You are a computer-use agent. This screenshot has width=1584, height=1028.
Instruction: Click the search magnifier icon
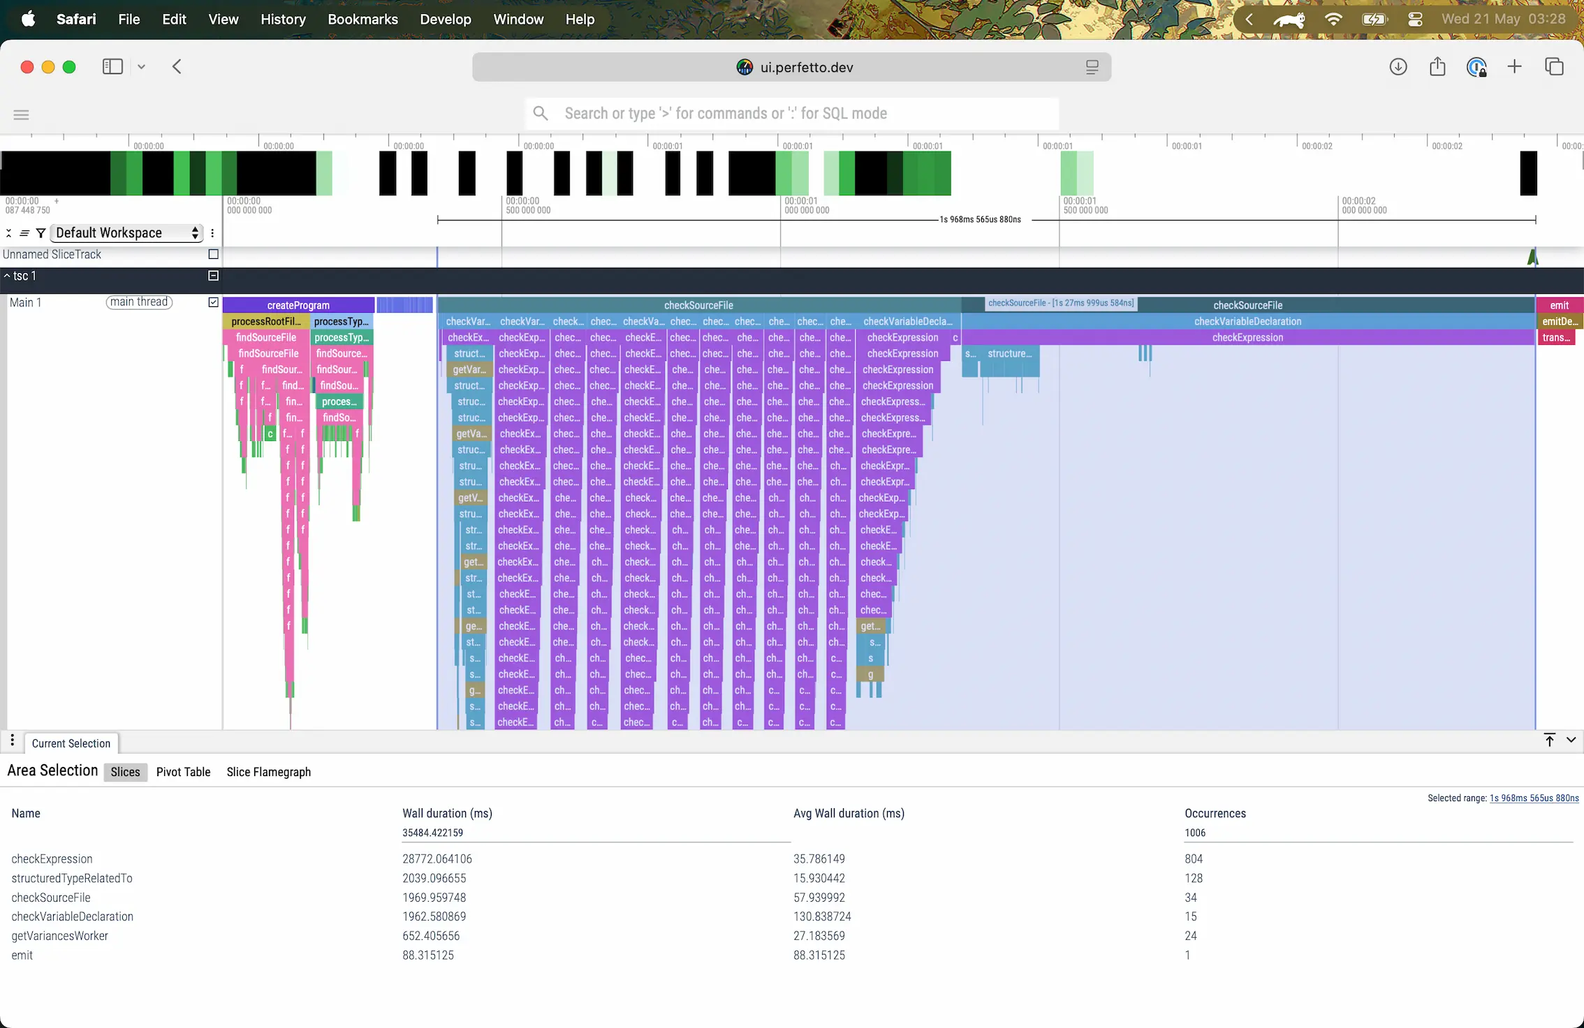[x=541, y=112]
